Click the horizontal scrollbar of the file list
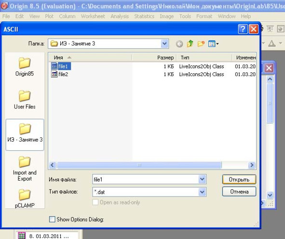The height and width of the screenshot is (239, 285). click(x=139, y=165)
